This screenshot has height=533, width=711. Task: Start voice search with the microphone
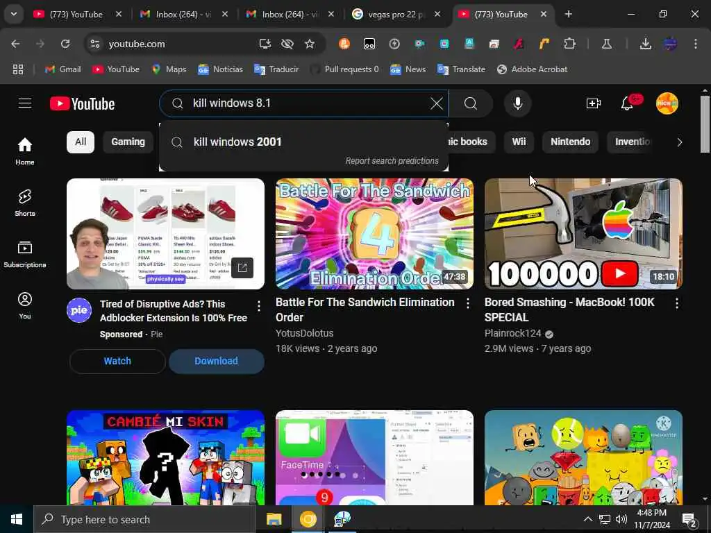coord(517,103)
